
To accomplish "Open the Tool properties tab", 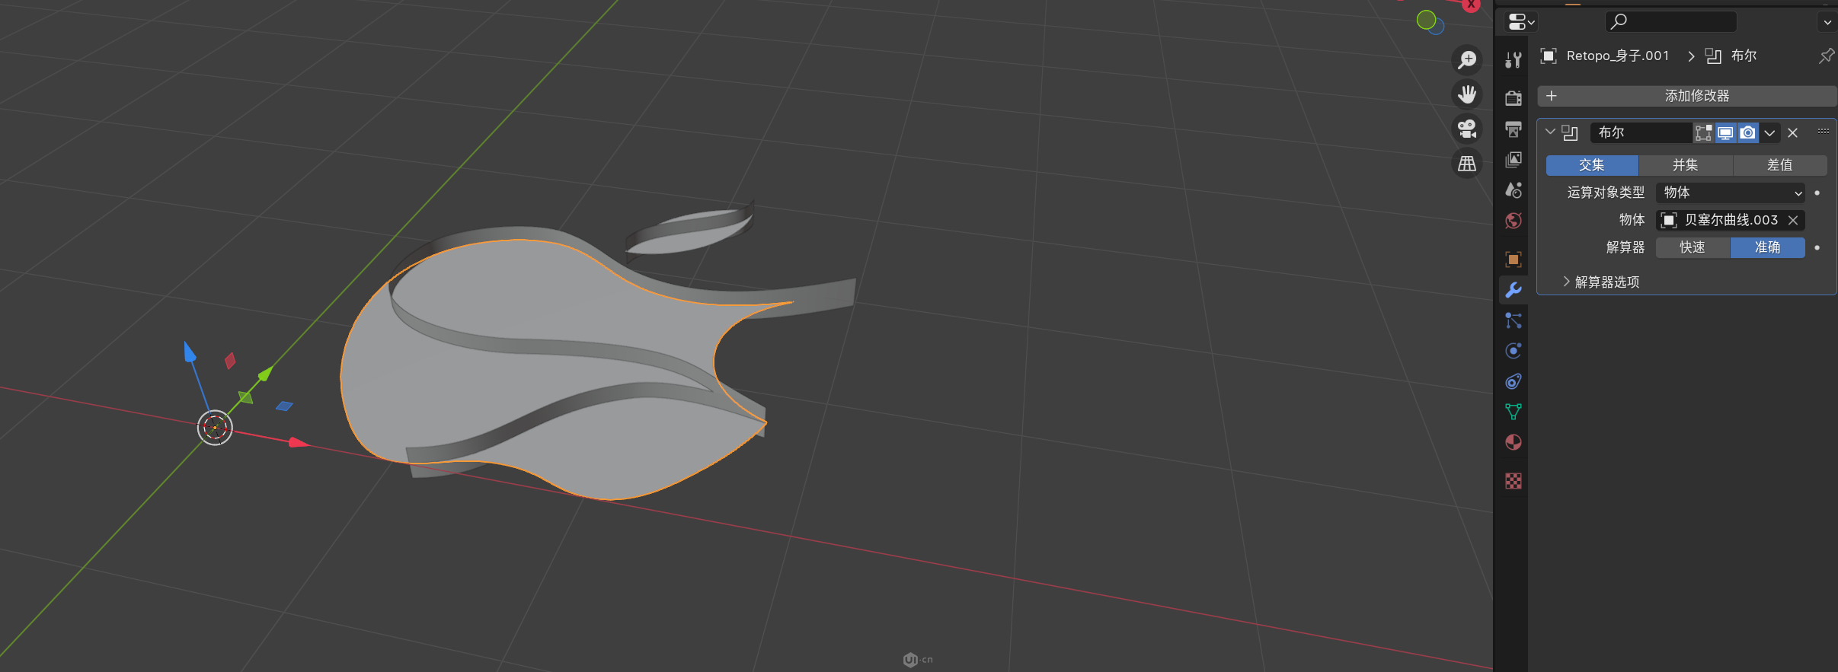I will click(1514, 60).
